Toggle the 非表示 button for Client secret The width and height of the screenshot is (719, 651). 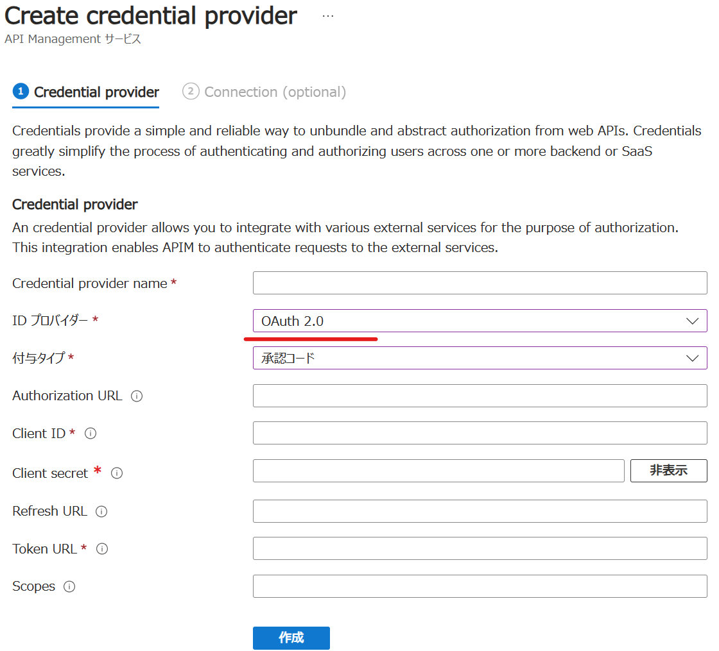pos(668,471)
